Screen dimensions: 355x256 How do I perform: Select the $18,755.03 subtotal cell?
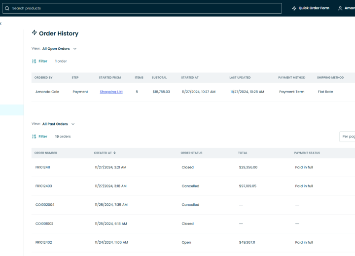161,92
